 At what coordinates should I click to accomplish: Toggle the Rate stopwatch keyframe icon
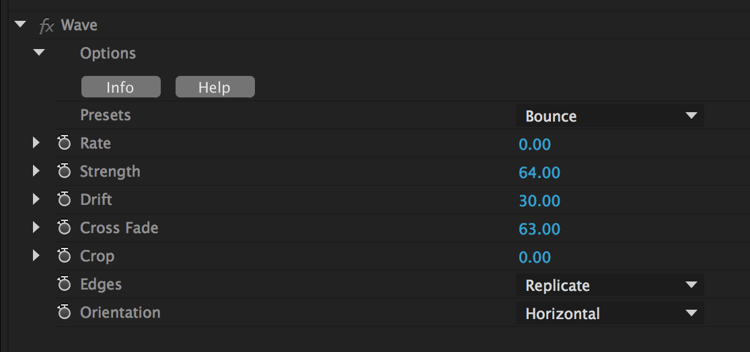coord(65,143)
